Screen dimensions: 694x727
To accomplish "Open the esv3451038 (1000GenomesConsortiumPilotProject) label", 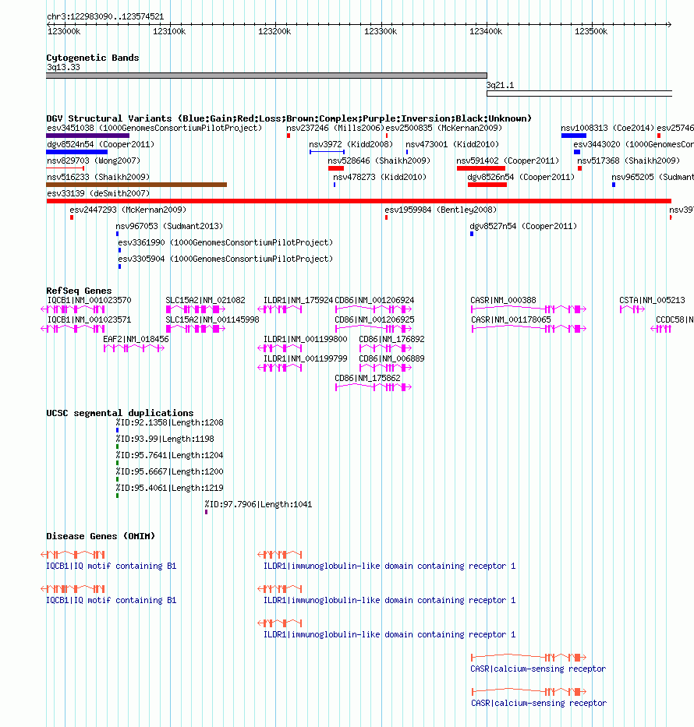I will pos(154,128).
